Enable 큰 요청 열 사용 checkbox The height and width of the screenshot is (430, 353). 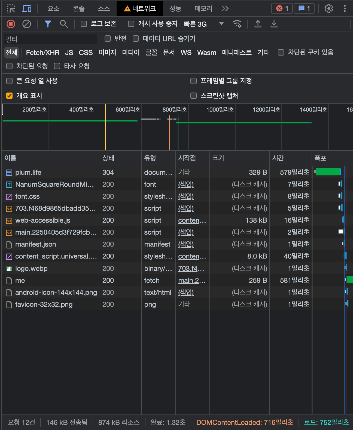click(10, 81)
